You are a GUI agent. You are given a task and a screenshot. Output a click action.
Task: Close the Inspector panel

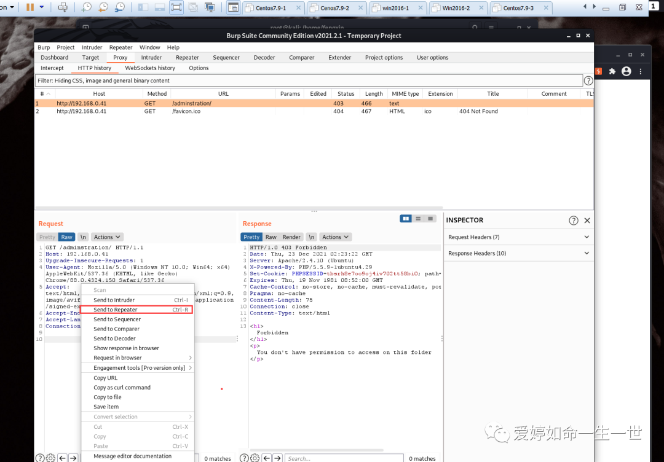(x=587, y=221)
